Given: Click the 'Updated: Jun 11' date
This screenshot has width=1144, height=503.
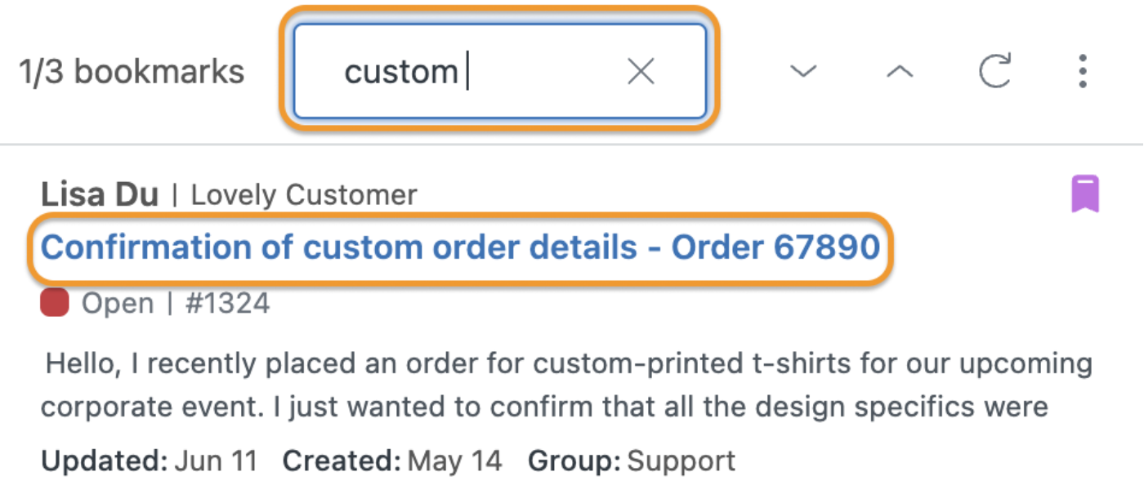Looking at the screenshot, I should pyautogui.click(x=150, y=461).
